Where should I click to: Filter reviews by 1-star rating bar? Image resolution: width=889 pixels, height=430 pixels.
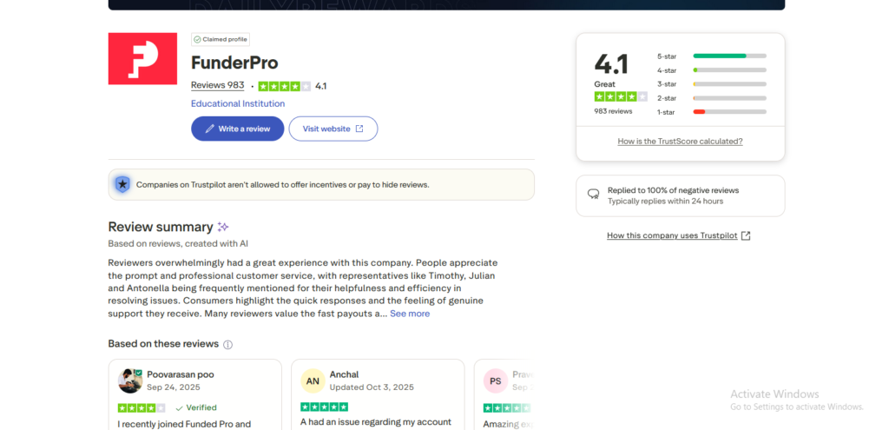(729, 111)
